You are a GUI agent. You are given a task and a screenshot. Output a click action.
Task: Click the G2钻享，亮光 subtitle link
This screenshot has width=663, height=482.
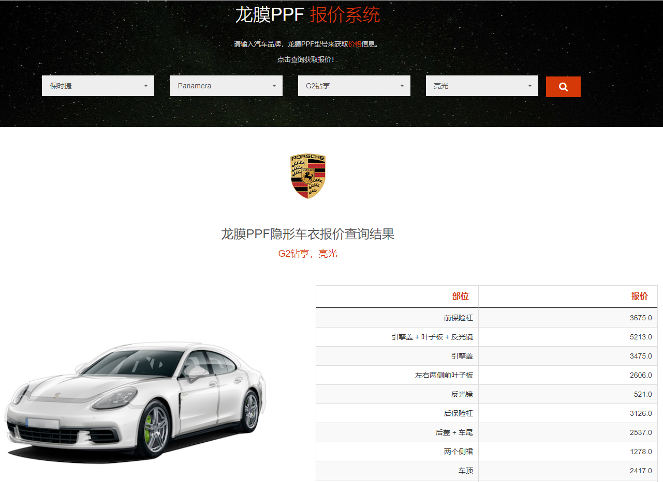coord(308,254)
